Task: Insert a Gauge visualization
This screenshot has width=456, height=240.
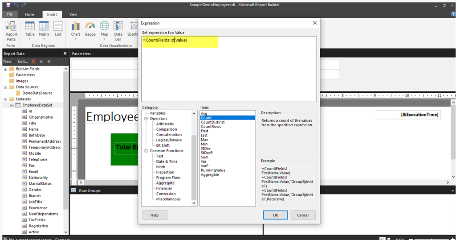Action: 90,29
